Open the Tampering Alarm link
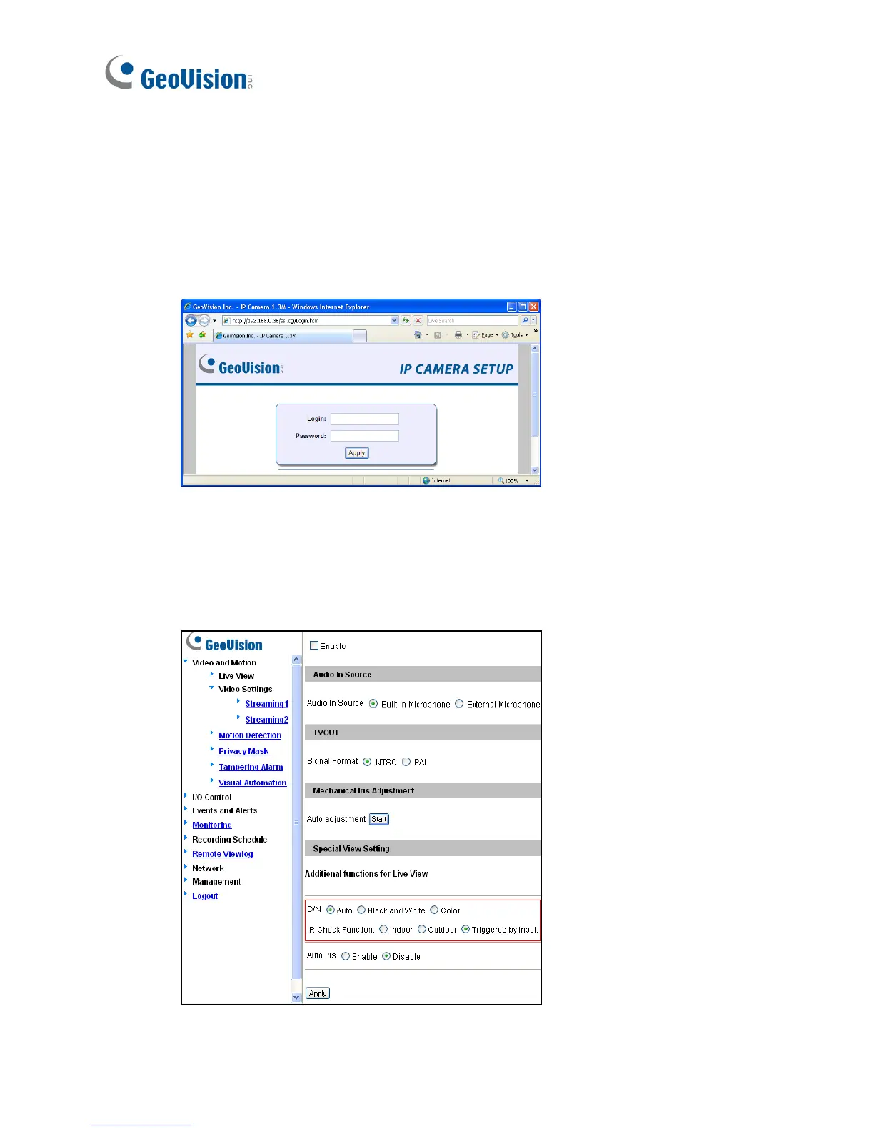This screenshot has height=1132, width=874. pos(251,767)
